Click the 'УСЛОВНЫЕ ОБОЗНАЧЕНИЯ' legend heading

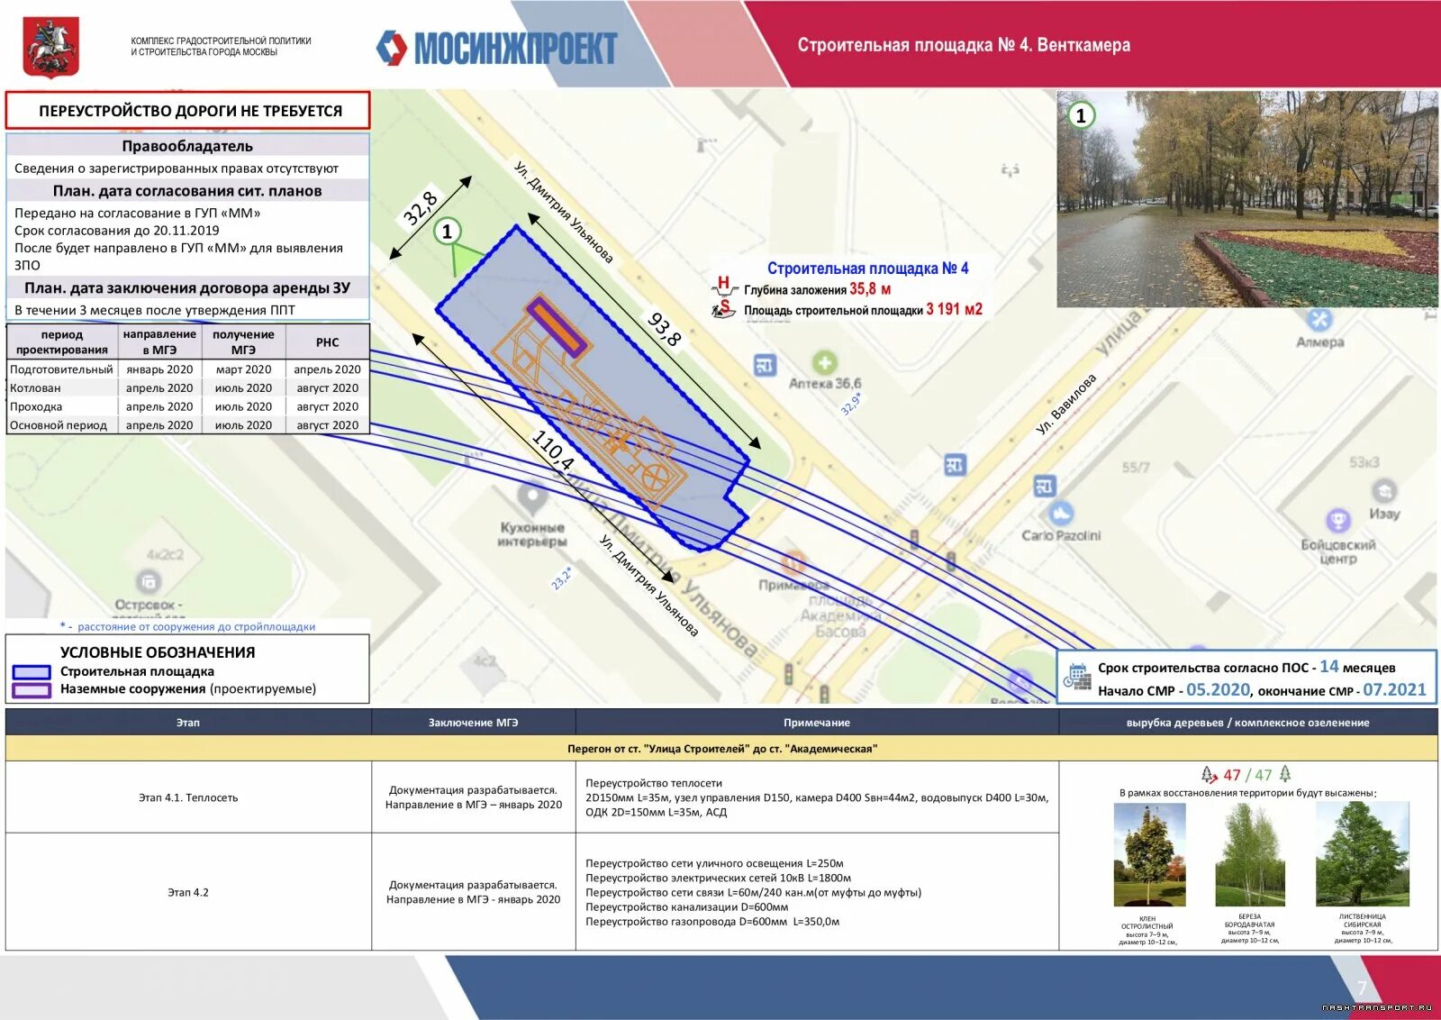coord(158,652)
